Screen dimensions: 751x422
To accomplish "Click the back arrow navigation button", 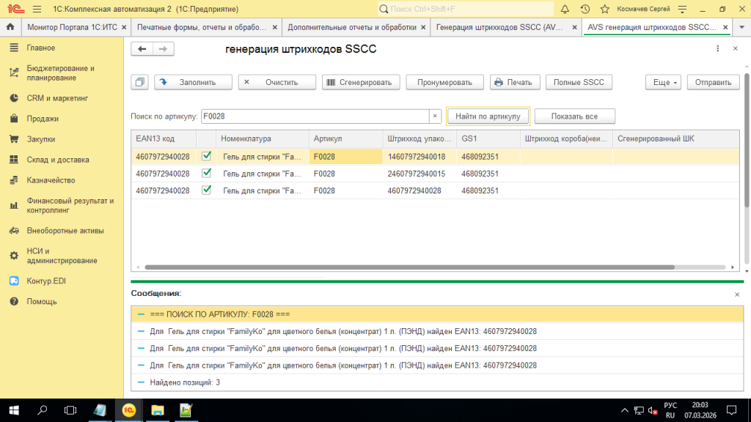I will point(142,48).
